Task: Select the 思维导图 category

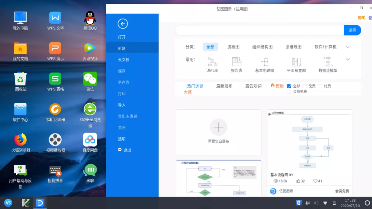Action: pos(293,47)
